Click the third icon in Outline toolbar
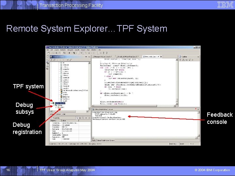 tap(187, 60)
